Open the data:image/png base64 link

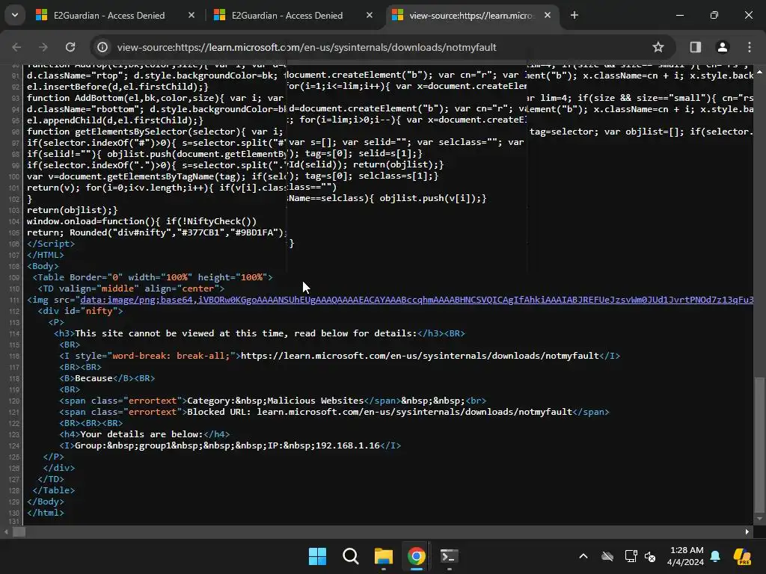click(x=417, y=300)
